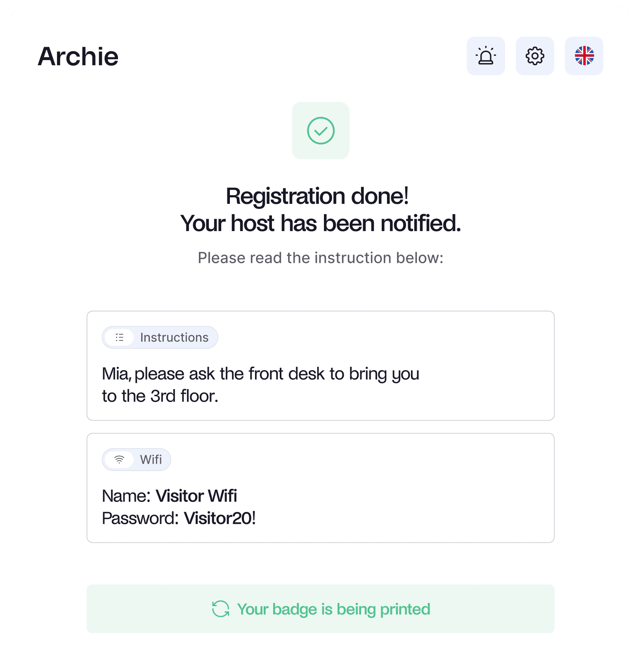Select the Wifi signal icon
Screen dimensions: 640x659
click(120, 459)
